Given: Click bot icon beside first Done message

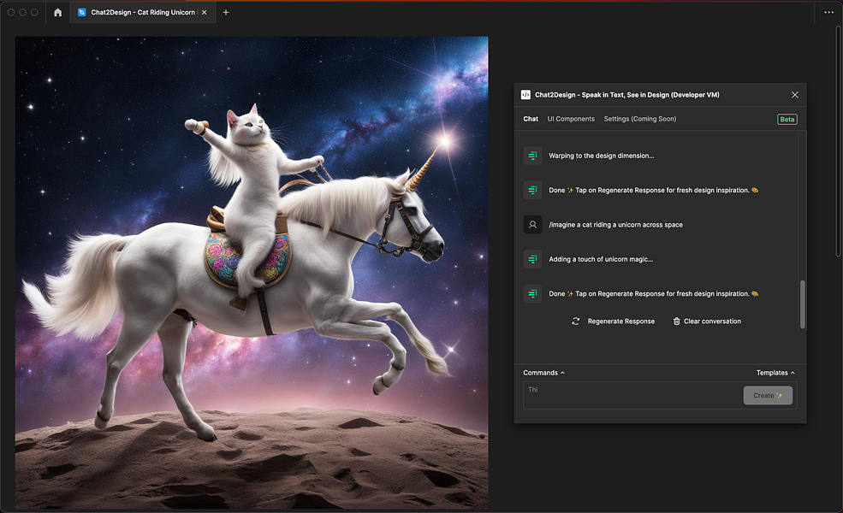Looking at the screenshot, I should click(x=533, y=190).
